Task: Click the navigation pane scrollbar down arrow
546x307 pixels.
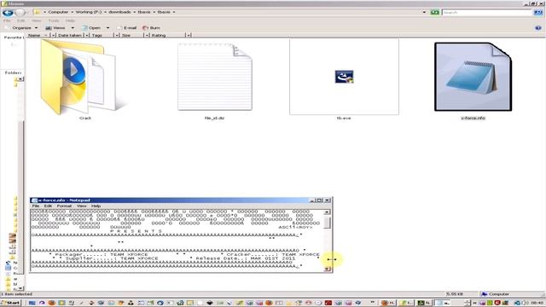Action: click(x=20, y=288)
